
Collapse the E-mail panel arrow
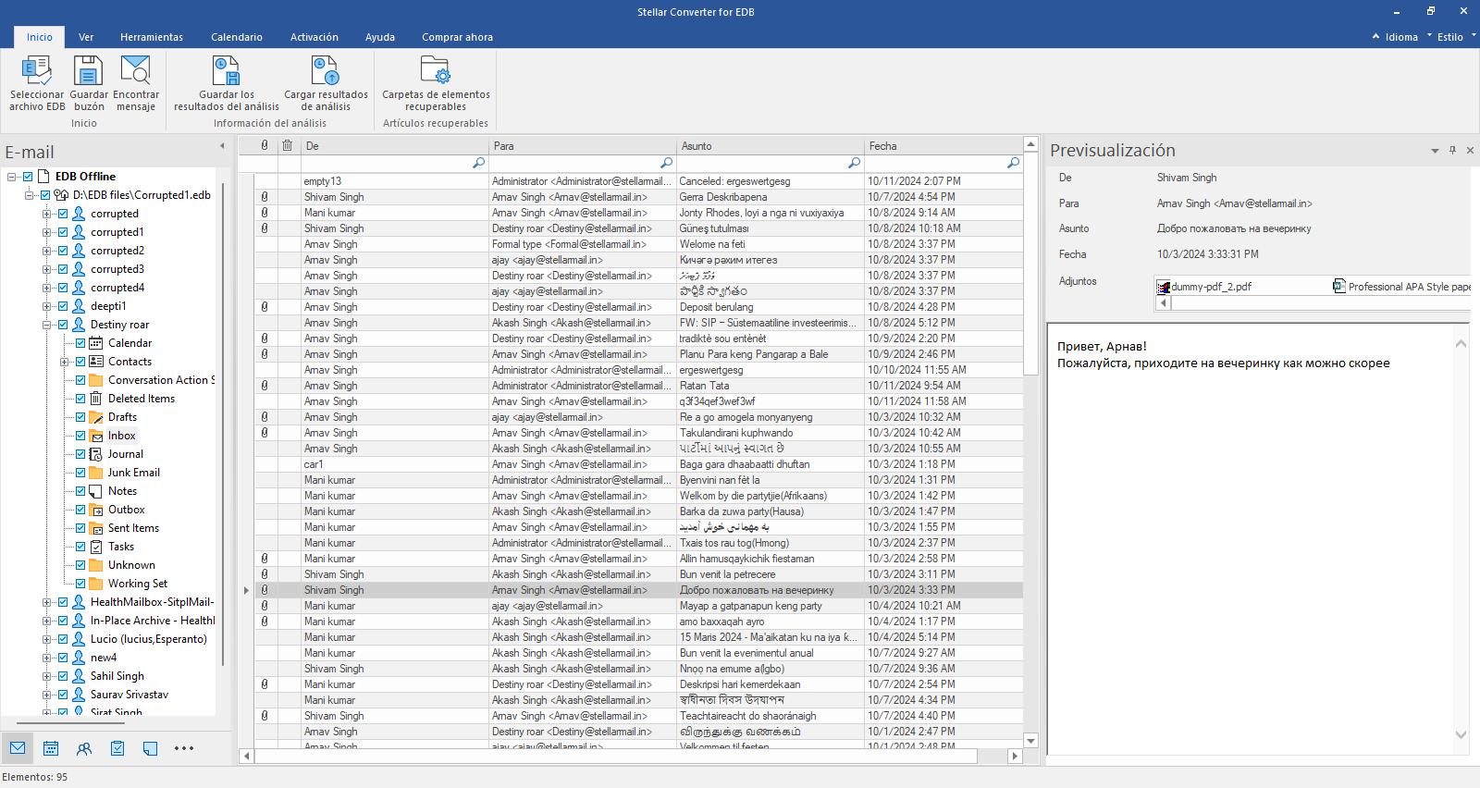pyautogui.click(x=222, y=145)
